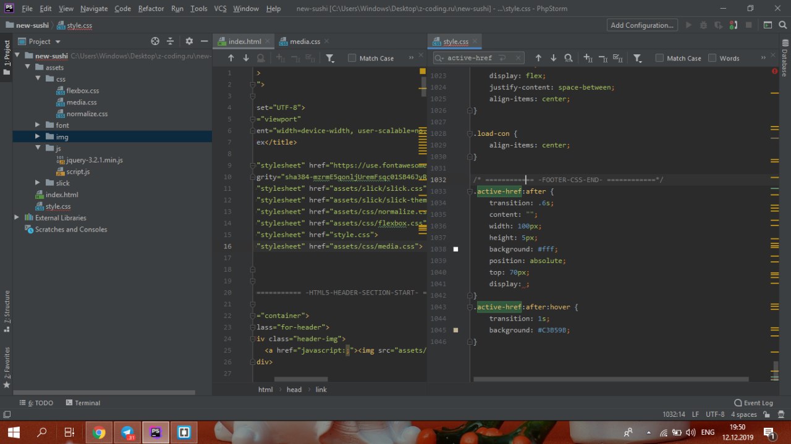
Task: Open Project panel settings gear
Action: (x=189, y=41)
